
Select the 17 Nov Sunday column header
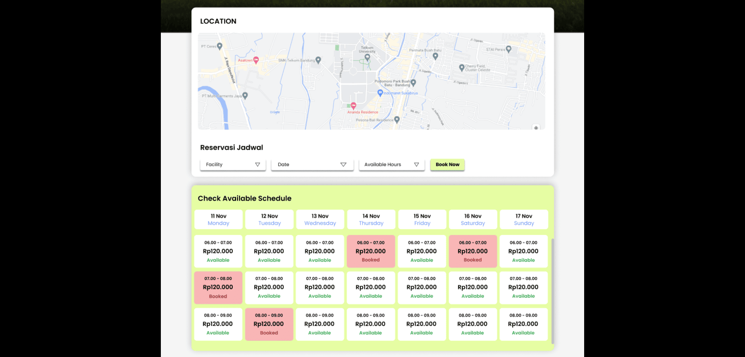524,220
